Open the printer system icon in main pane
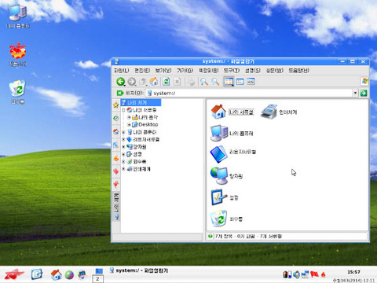The height and width of the screenshot is (283, 377). pos(269,112)
